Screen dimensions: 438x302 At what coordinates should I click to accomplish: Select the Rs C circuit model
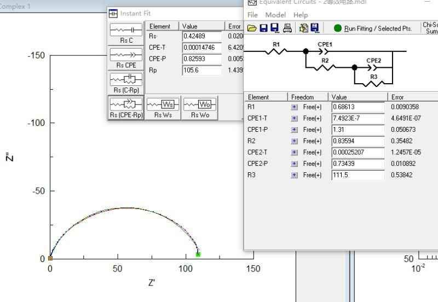(126, 33)
